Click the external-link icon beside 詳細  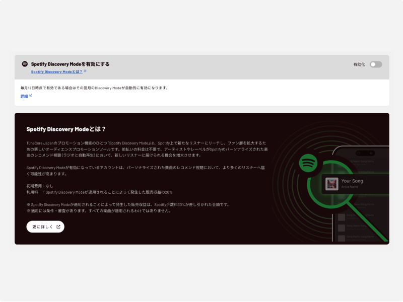pyautogui.click(x=31, y=96)
